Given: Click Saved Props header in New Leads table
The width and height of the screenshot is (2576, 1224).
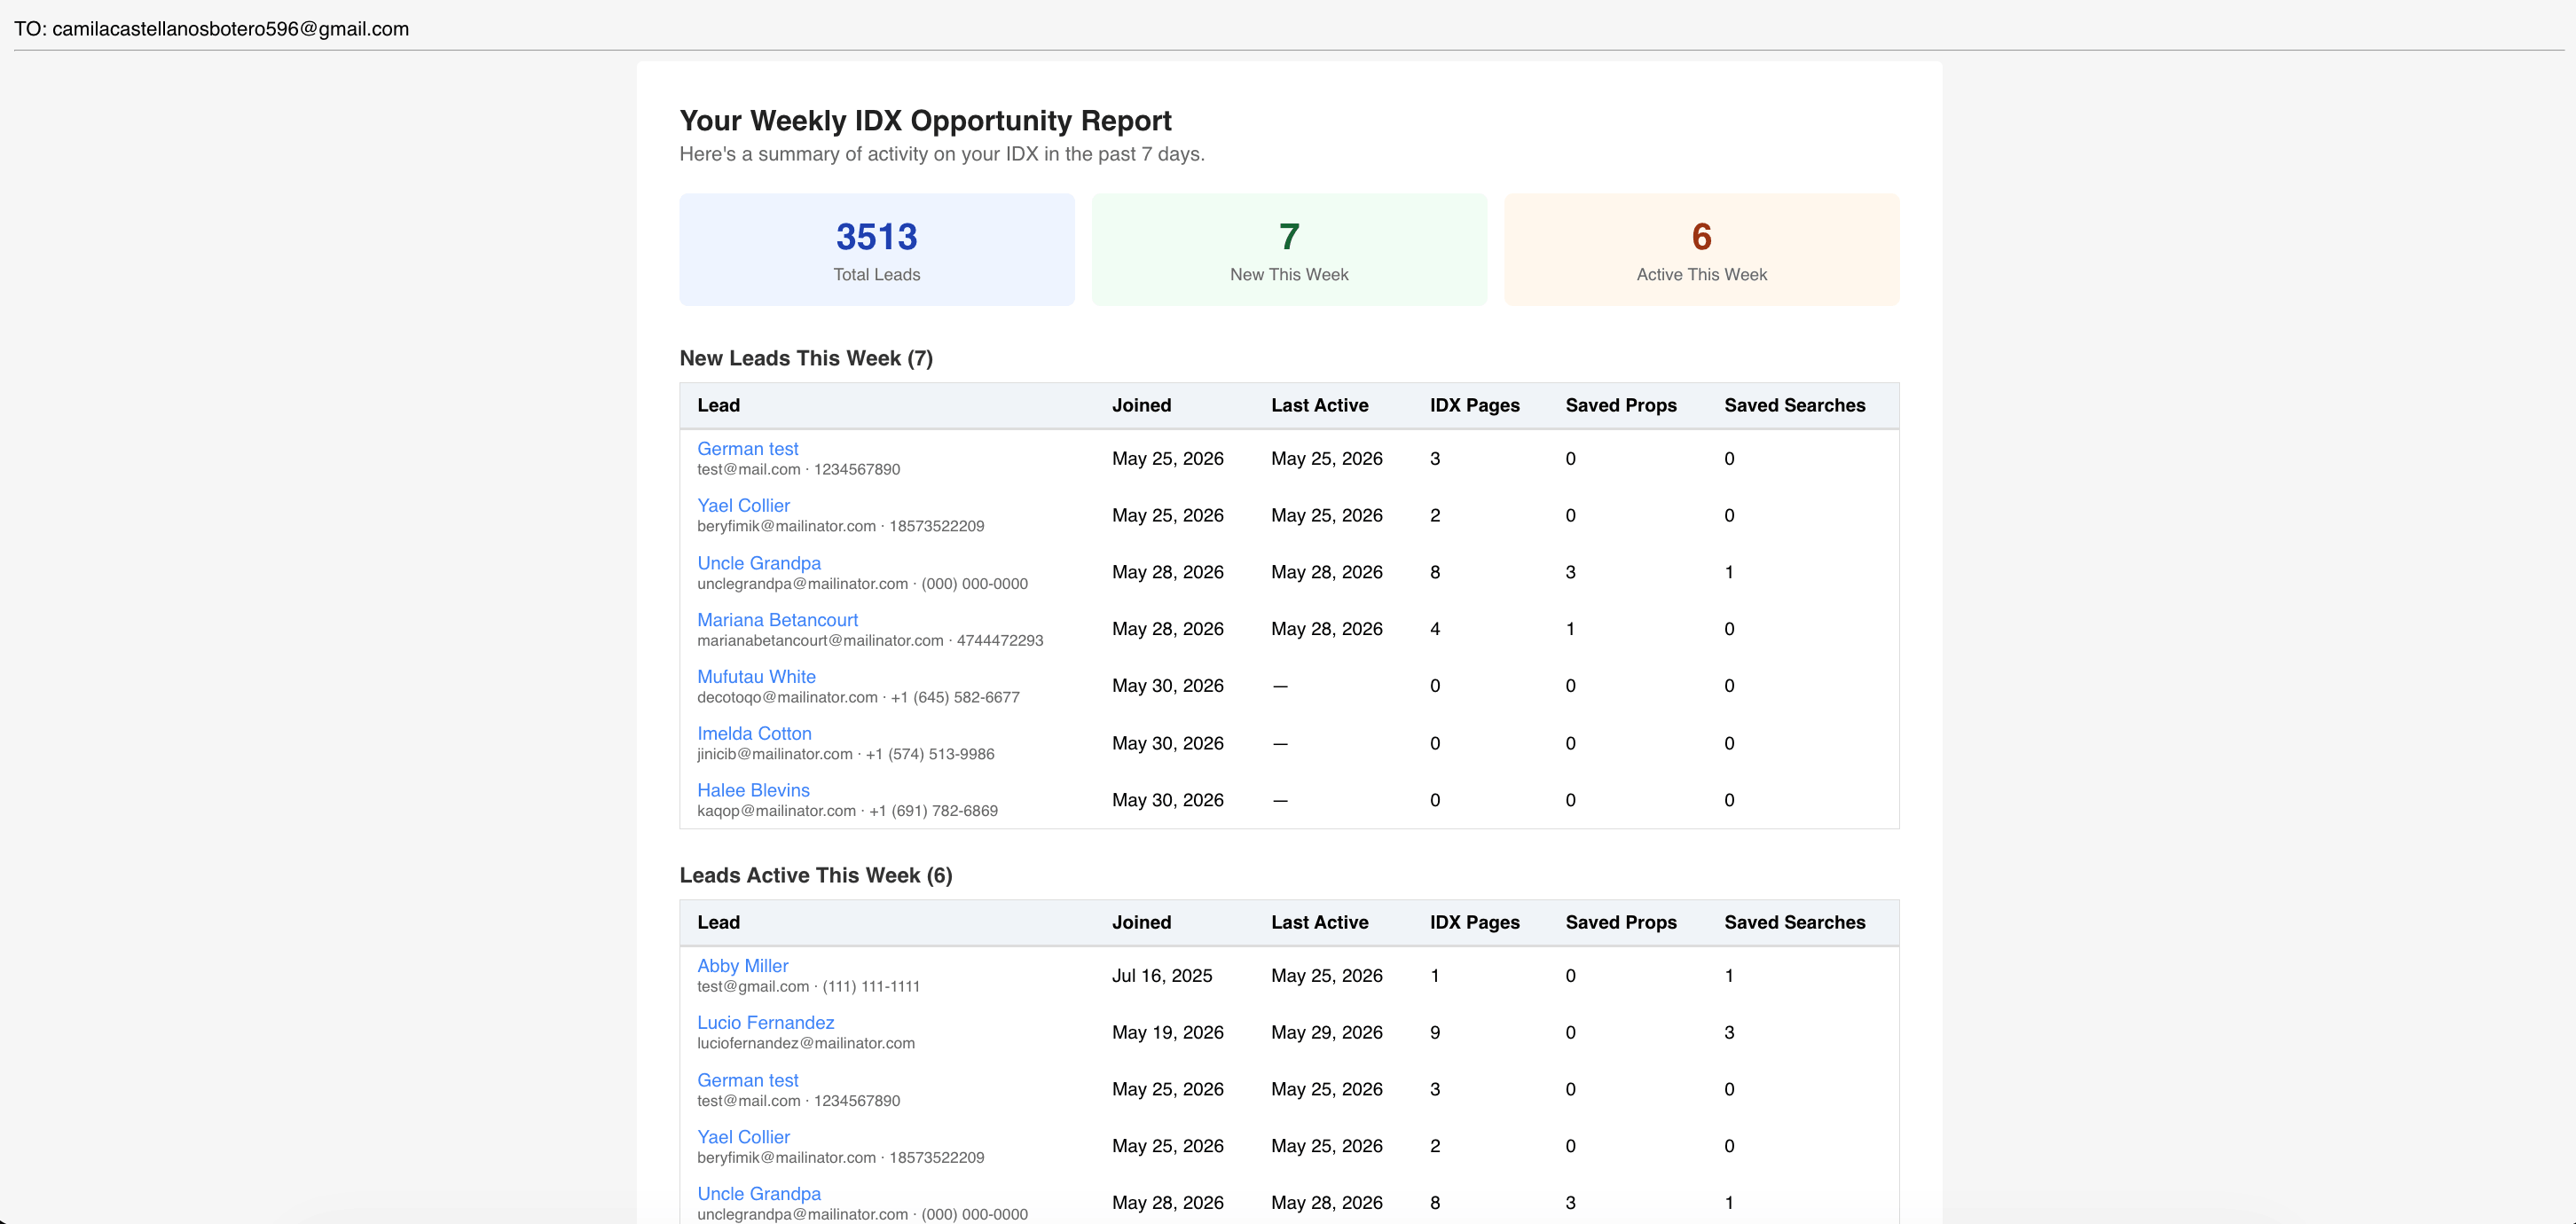Looking at the screenshot, I should coord(1621,405).
